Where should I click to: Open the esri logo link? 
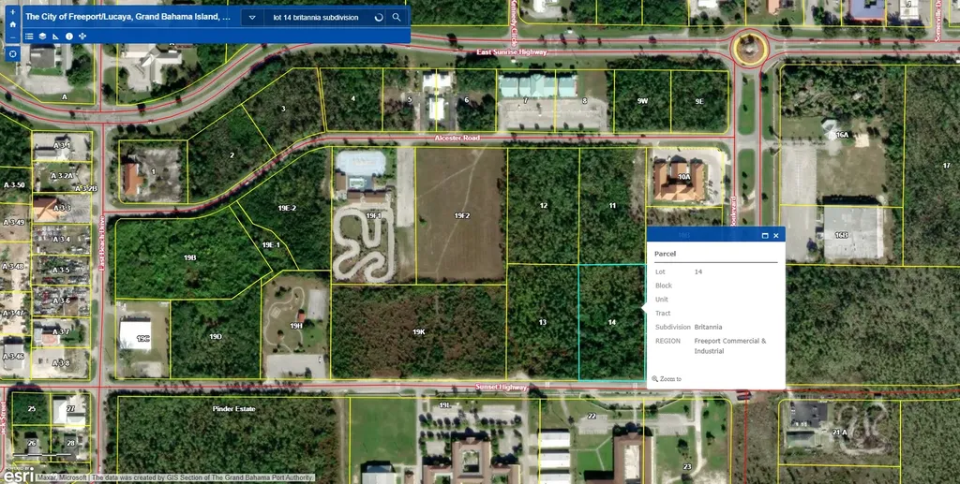tap(17, 476)
